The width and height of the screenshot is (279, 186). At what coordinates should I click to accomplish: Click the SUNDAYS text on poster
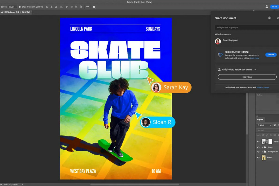tap(153, 29)
